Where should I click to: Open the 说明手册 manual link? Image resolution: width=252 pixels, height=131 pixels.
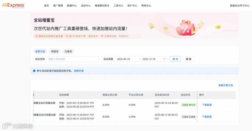(79, 71)
